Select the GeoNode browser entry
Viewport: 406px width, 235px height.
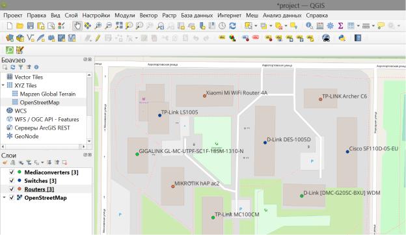[27, 136]
